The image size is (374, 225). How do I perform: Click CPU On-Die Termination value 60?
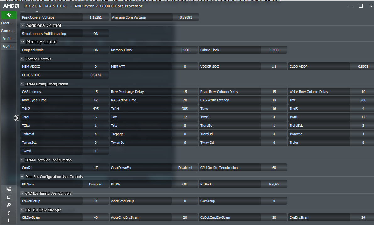click(x=274, y=168)
